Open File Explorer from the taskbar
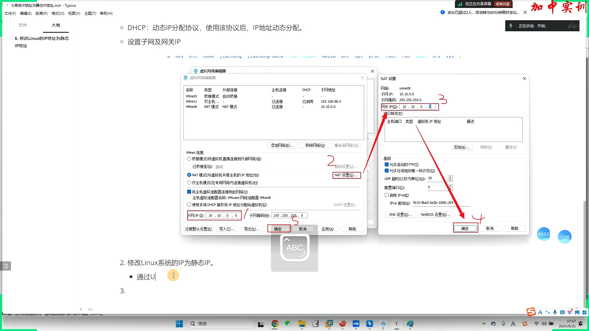This screenshot has width=589, height=331. click(302, 324)
